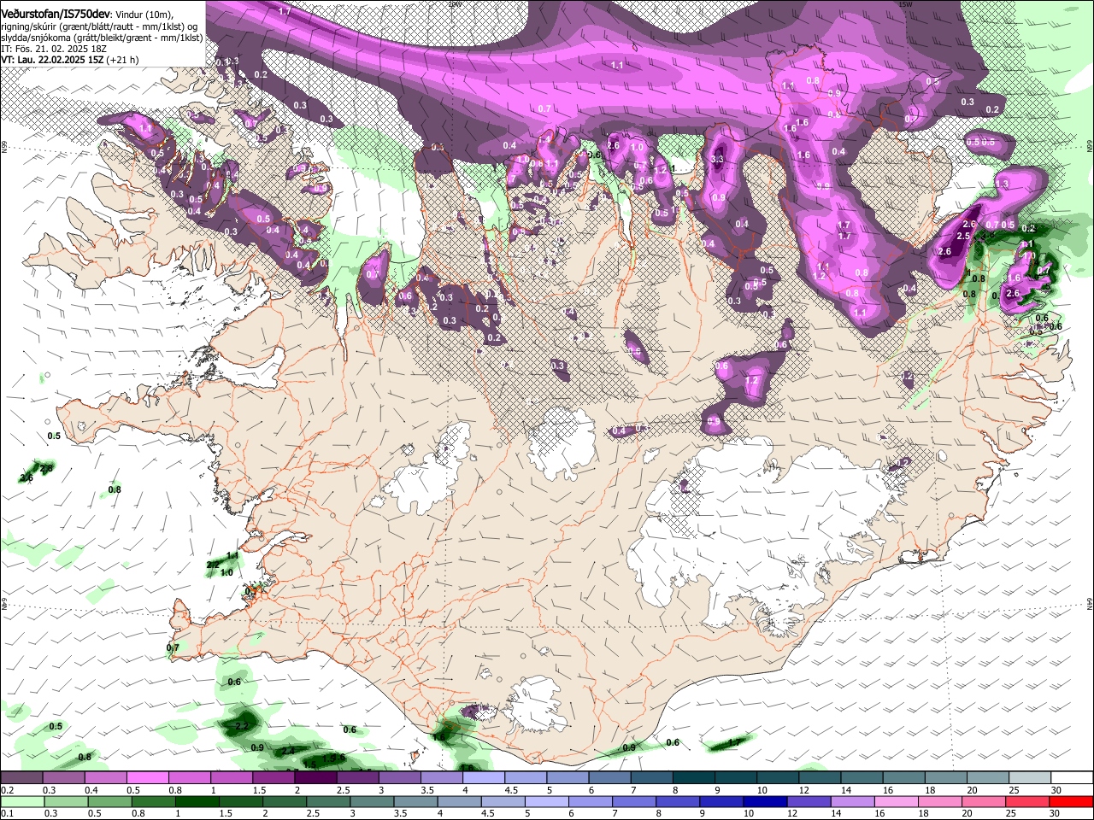Pick the red rain-scale swatch between 25 and 30
This screenshot has height=820, width=1094.
click(x=1029, y=802)
